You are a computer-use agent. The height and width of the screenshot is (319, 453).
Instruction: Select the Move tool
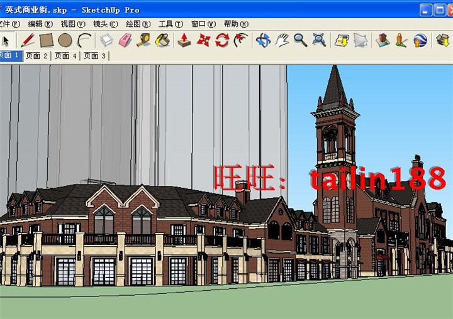203,40
